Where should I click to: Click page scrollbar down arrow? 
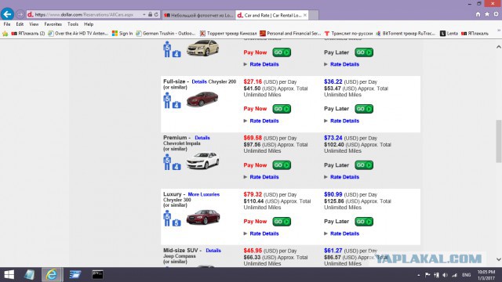click(499, 259)
